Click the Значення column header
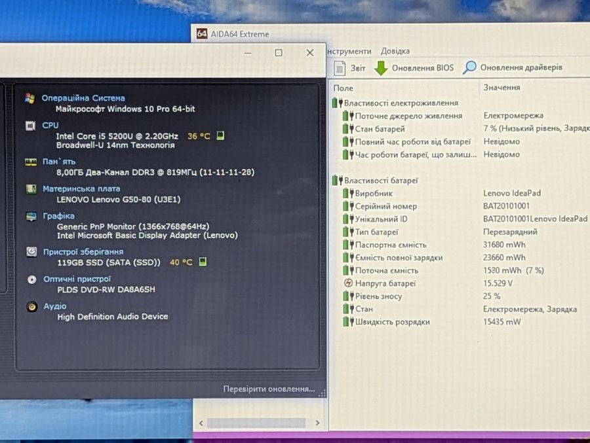The height and width of the screenshot is (443, 590). (x=501, y=88)
